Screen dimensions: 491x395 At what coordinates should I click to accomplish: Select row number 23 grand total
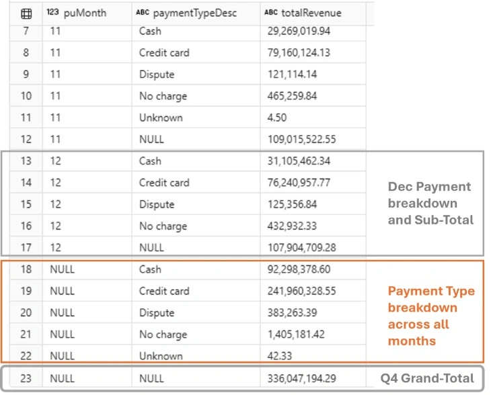click(26, 378)
